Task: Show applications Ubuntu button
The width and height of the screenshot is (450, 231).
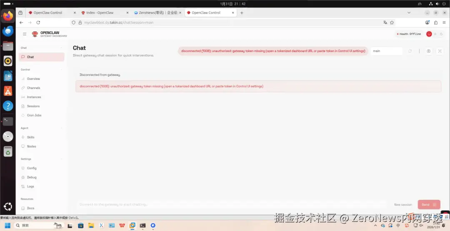Action: 8,206
